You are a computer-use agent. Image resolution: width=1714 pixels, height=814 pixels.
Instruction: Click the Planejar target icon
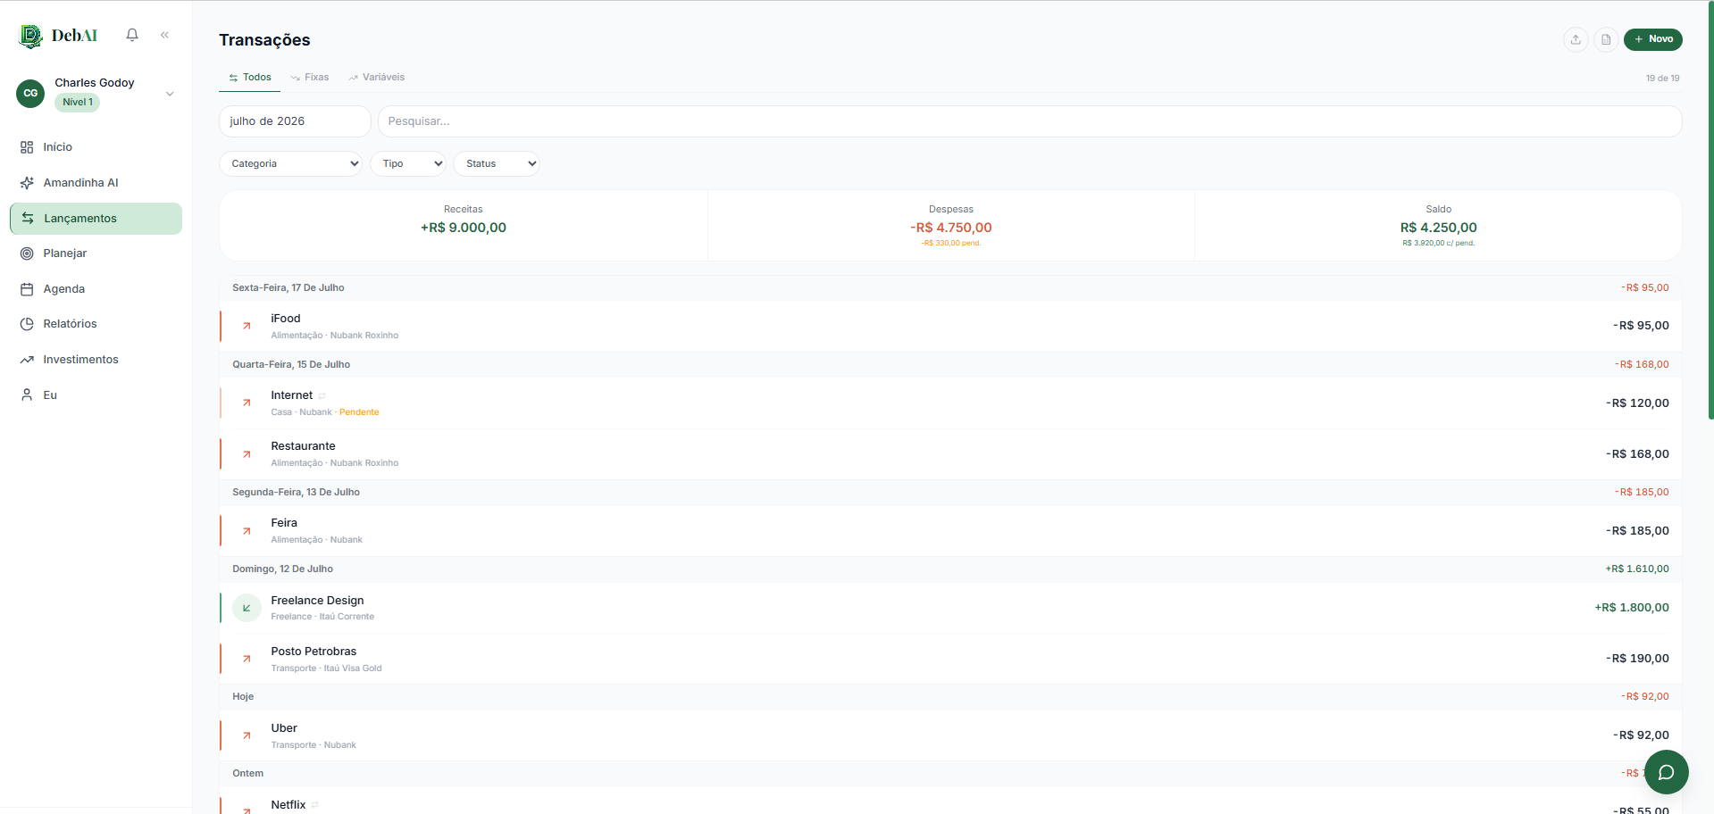27,253
